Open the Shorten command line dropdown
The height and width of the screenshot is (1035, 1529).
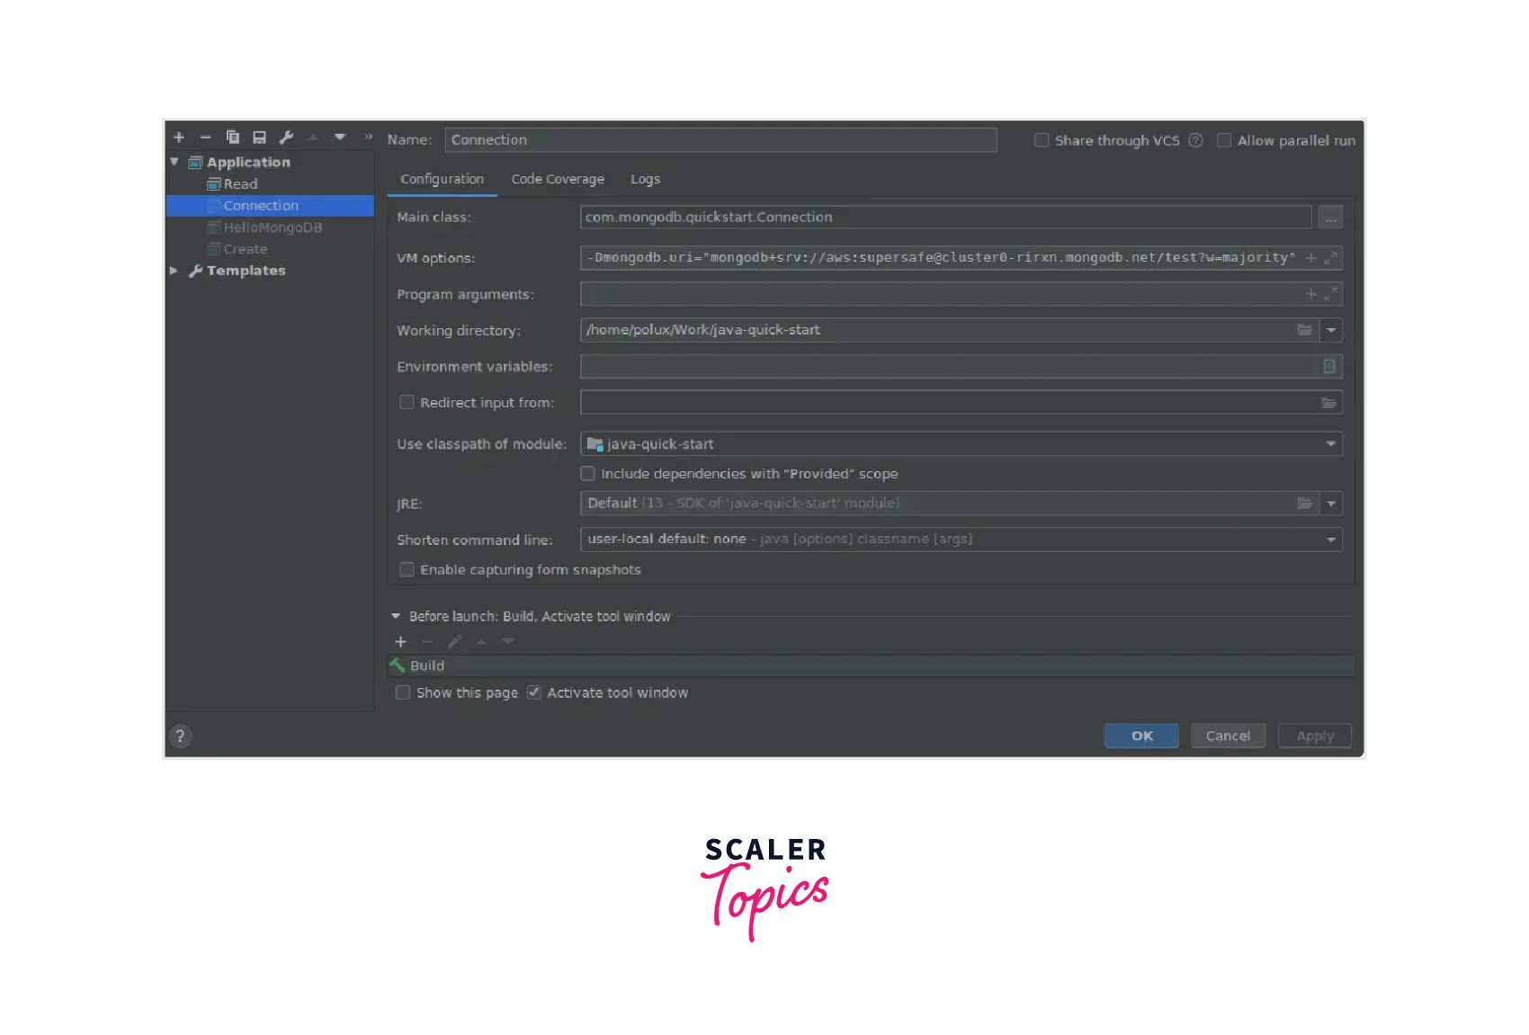click(x=1330, y=540)
